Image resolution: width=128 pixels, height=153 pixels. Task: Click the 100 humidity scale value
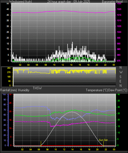pyautogui.click(x=4, y=94)
